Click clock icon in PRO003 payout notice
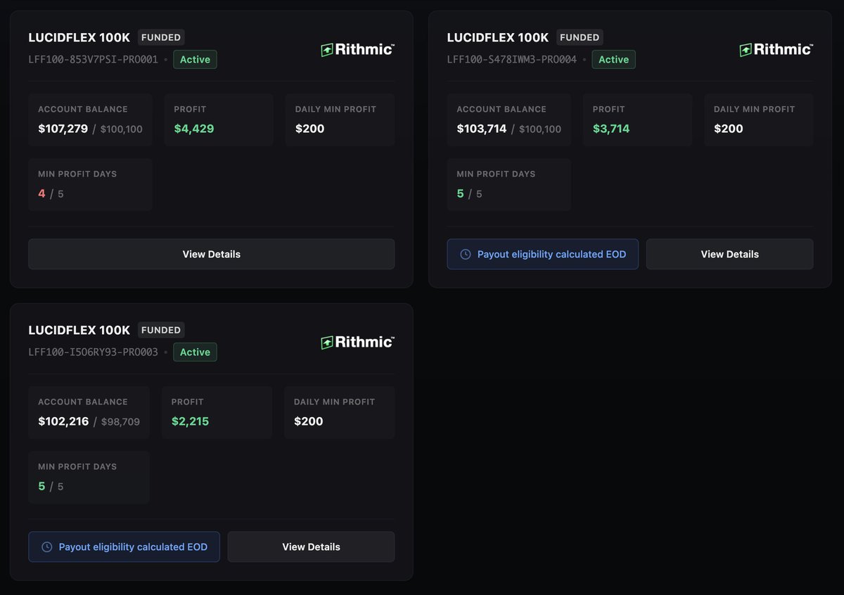 [x=46, y=546]
